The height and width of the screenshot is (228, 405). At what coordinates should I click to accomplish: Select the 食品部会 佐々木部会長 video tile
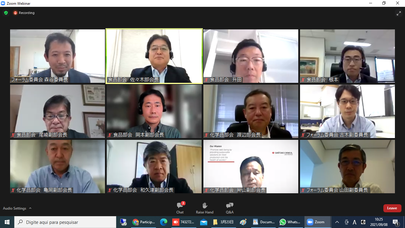pyautogui.click(x=154, y=56)
